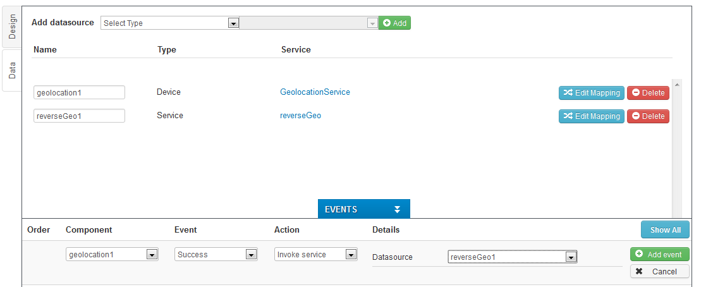Click the green Add datasource button
Viewport: 701px width, 287px height.
[x=394, y=23]
